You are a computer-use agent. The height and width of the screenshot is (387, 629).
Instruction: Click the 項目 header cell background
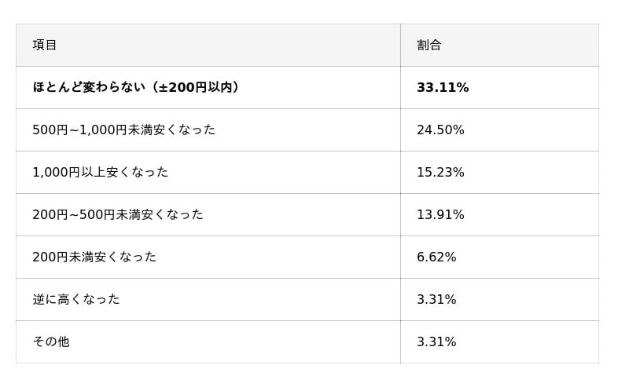click(236, 46)
